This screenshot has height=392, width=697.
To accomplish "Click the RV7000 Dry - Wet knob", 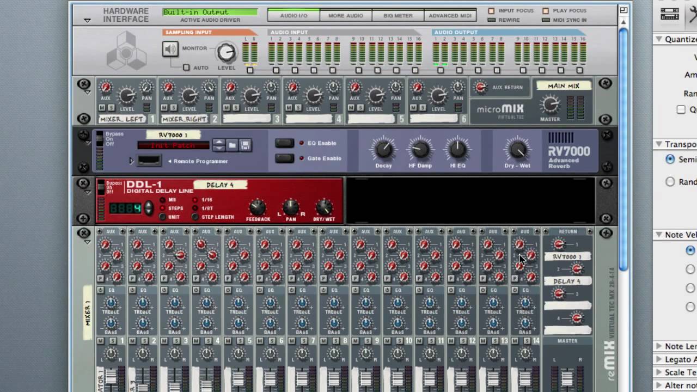I will point(517,148).
